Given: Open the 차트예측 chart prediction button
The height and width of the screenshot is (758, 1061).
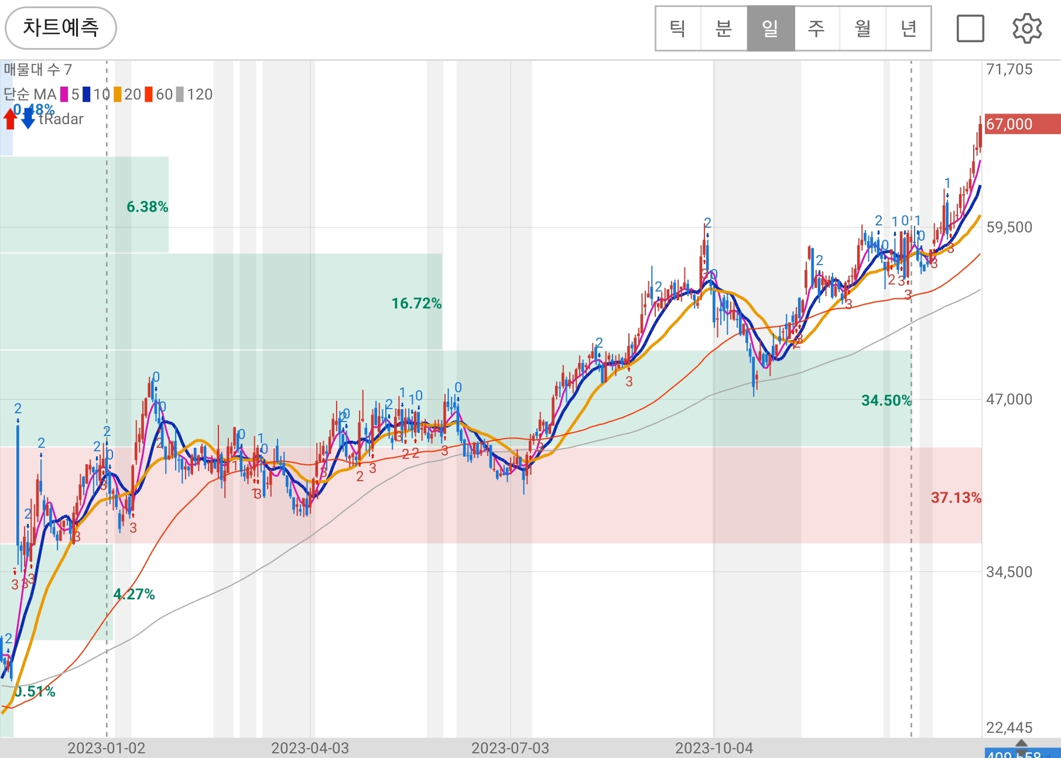Looking at the screenshot, I should tap(60, 28).
